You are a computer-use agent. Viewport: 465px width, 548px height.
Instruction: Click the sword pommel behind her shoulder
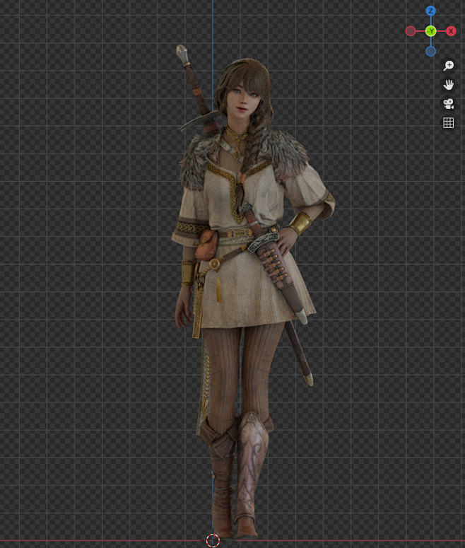coord(182,53)
